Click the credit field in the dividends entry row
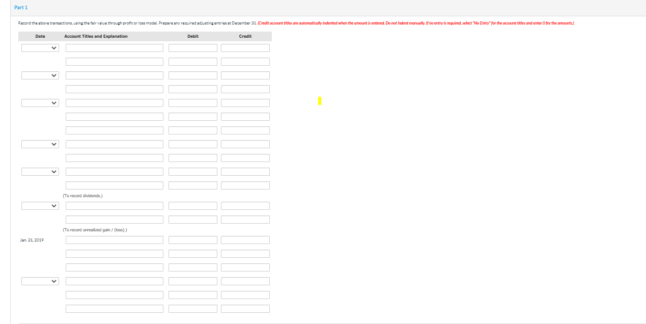 click(245, 185)
